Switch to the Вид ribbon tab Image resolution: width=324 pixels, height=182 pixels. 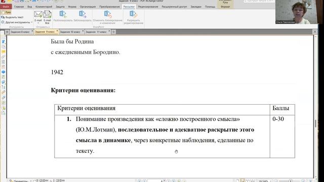tap(30, 7)
